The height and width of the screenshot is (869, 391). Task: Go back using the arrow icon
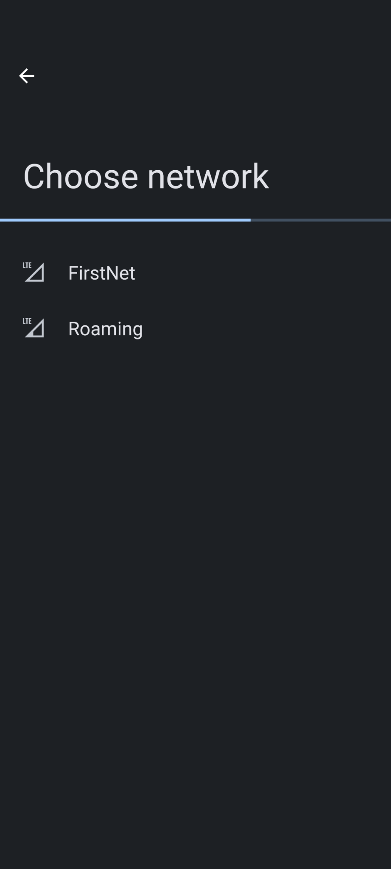tap(26, 76)
